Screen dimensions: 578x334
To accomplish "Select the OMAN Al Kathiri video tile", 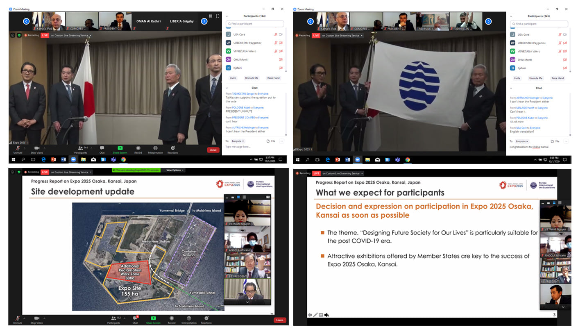I will coord(148,21).
